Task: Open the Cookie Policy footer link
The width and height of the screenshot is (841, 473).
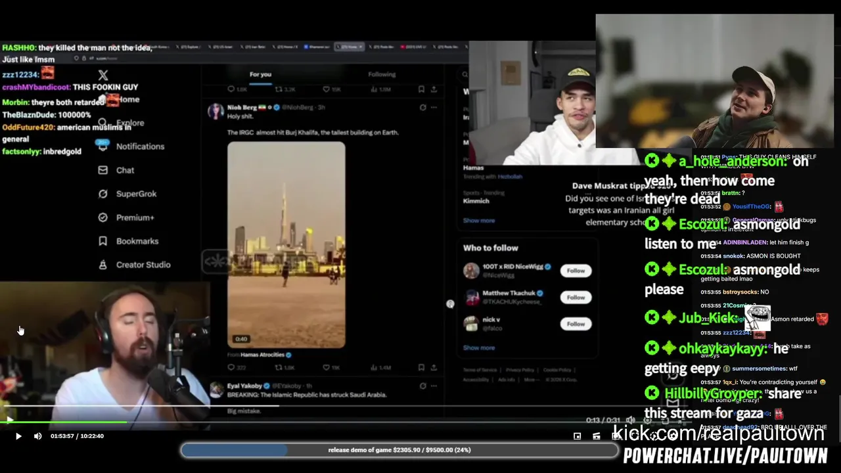Action: click(x=557, y=370)
